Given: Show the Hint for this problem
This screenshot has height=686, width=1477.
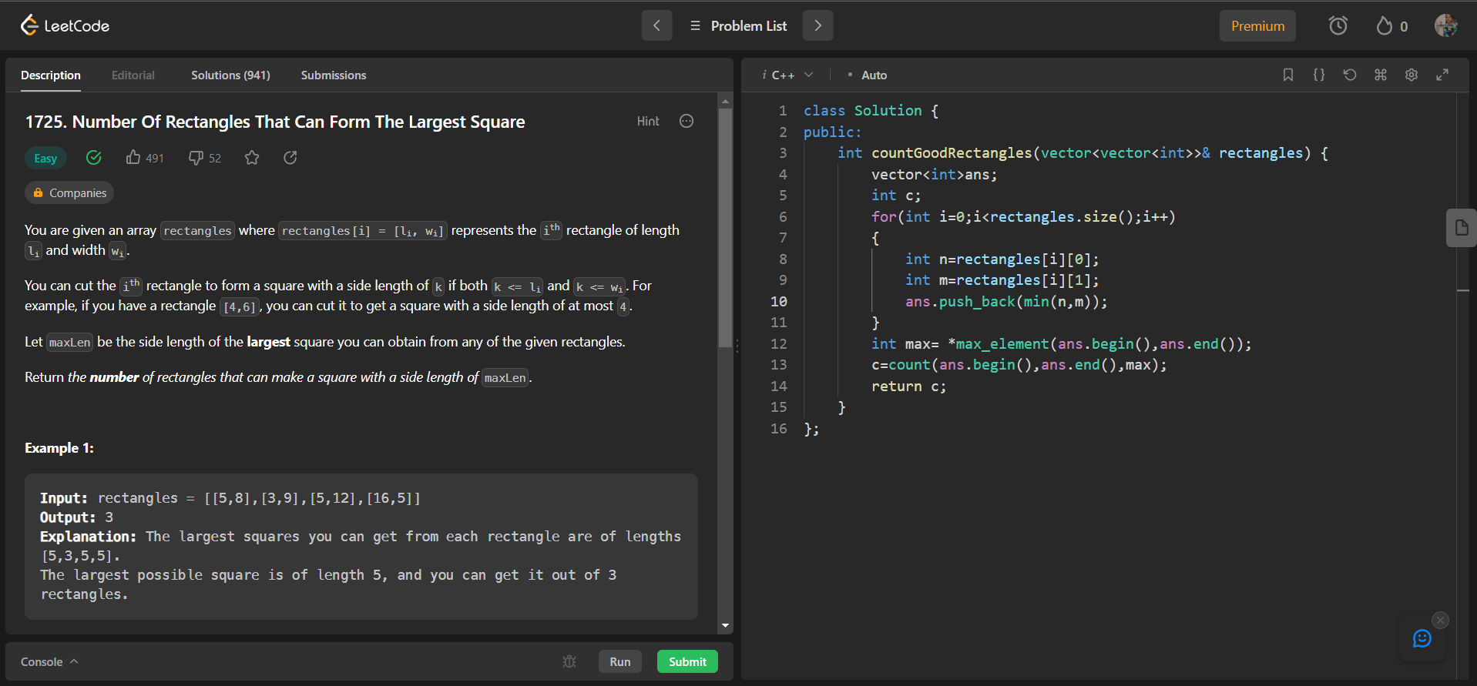Looking at the screenshot, I should pyautogui.click(x=648, y=121).
